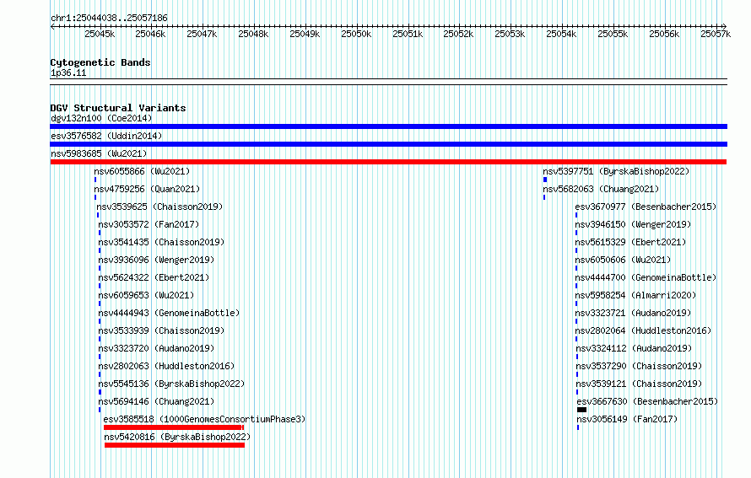751x478 pixels.
Task: Select nsv3324112 (Audano2019) entry
Action: point(635,348)
